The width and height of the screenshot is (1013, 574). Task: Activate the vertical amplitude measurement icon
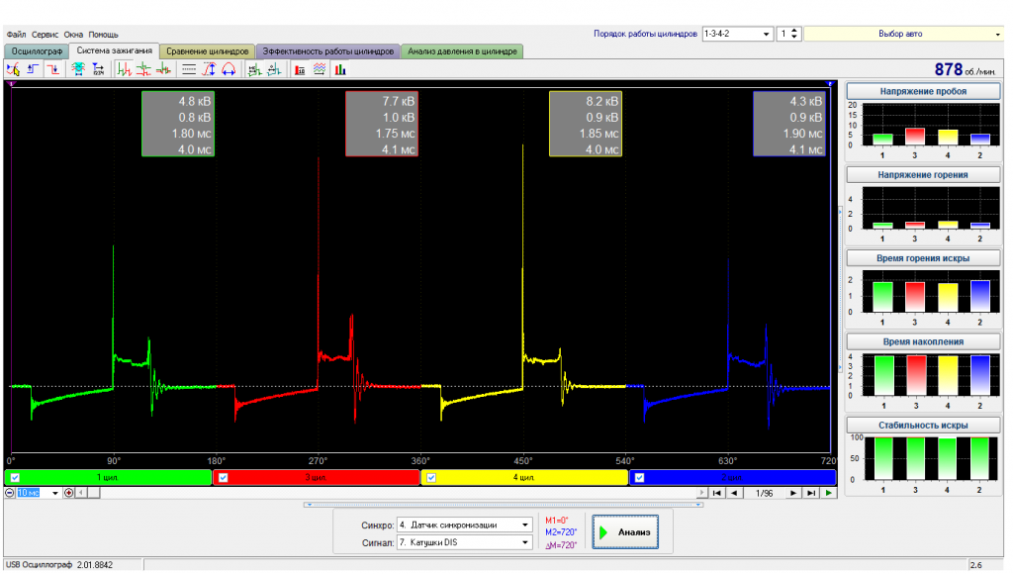pyautogui.click(x=209, y=69)
